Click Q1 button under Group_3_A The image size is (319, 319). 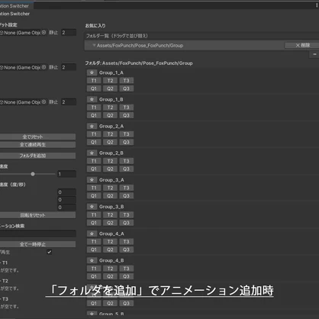click(94, 195)
